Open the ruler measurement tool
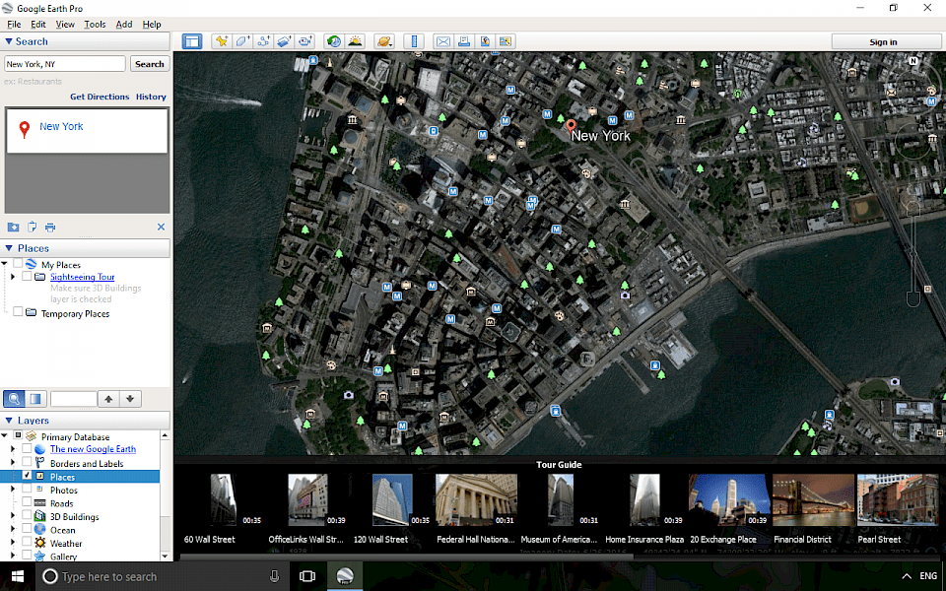946x591 pixels. click(x=414, y=41)
